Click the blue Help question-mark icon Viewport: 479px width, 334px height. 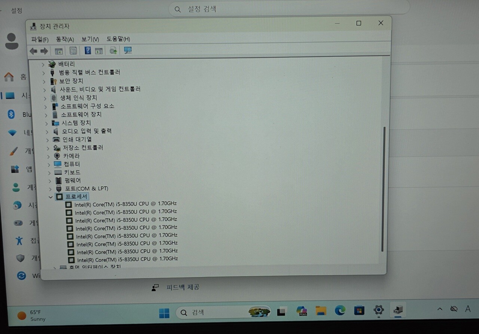[88, 50]
